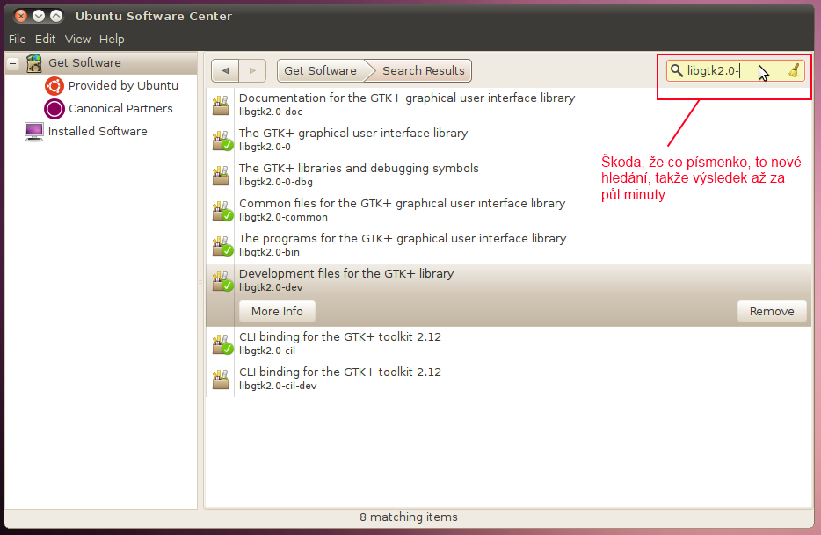Click package icon for libgtk2.0-cil

pos(222,344)
